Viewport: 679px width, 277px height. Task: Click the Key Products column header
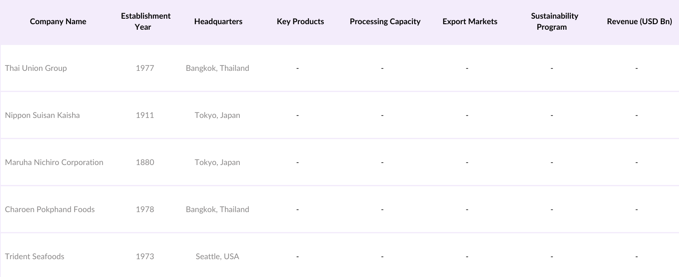300,22
